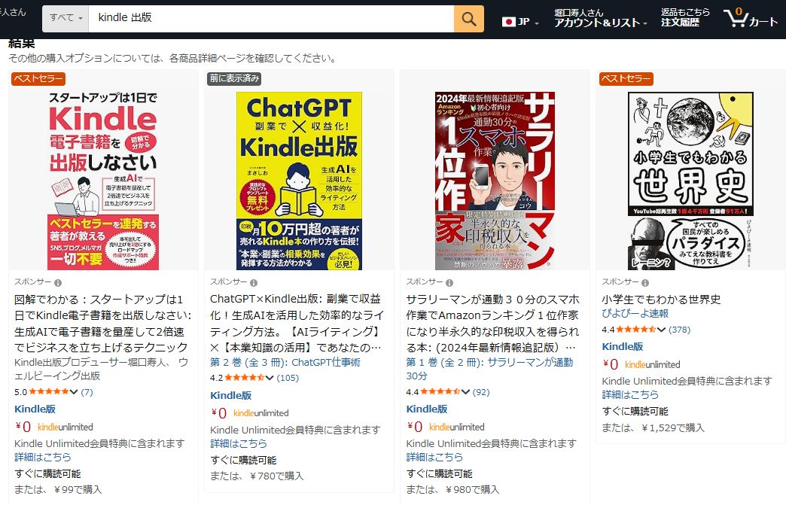The width and height of the screenshot is (786, 505).
Task: Open the ChatGPT×Kindle出版 book cover thumbnail
Action: (x=299, y=181)
